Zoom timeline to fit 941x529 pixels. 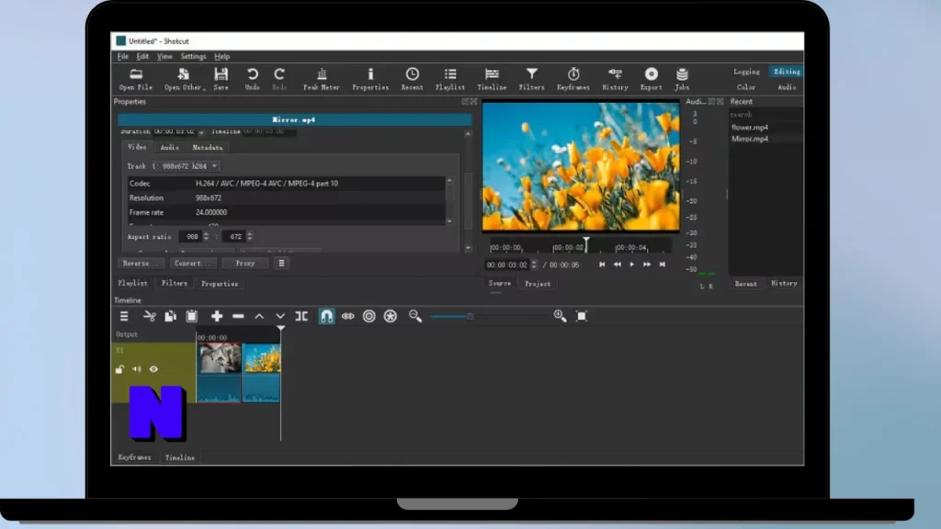[582, 316]
